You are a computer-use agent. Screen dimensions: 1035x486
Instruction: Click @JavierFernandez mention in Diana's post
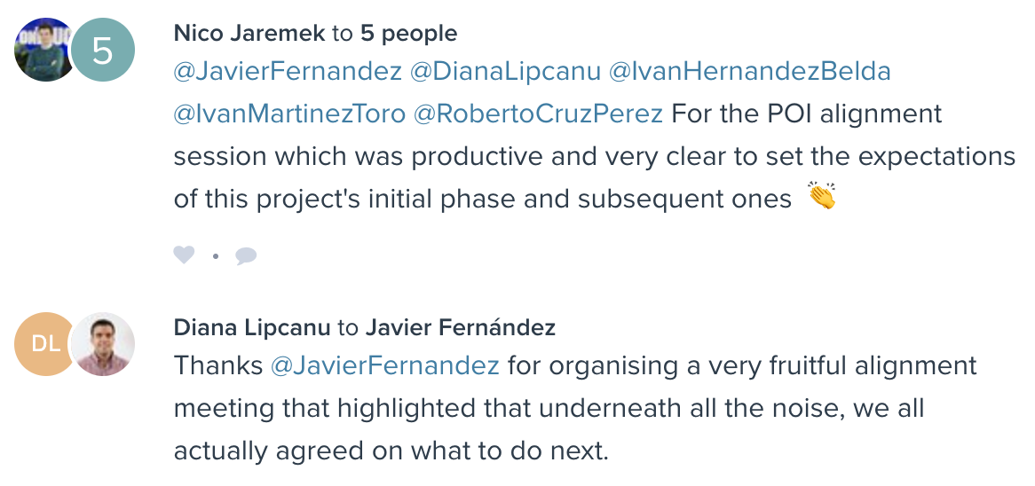coord(385,365)
